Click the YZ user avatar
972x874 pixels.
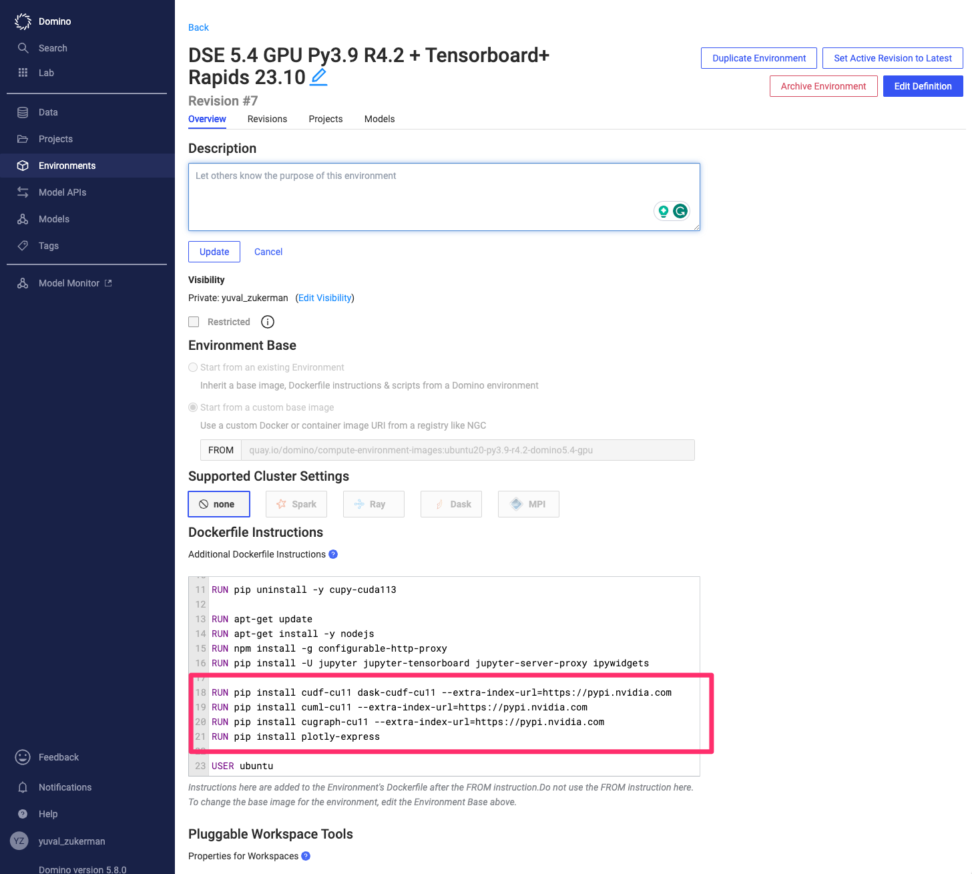(x=19, y=841)
